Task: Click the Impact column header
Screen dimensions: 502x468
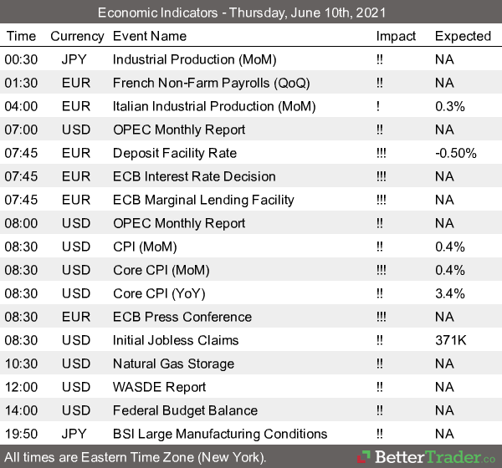Action: pos(396,36)
